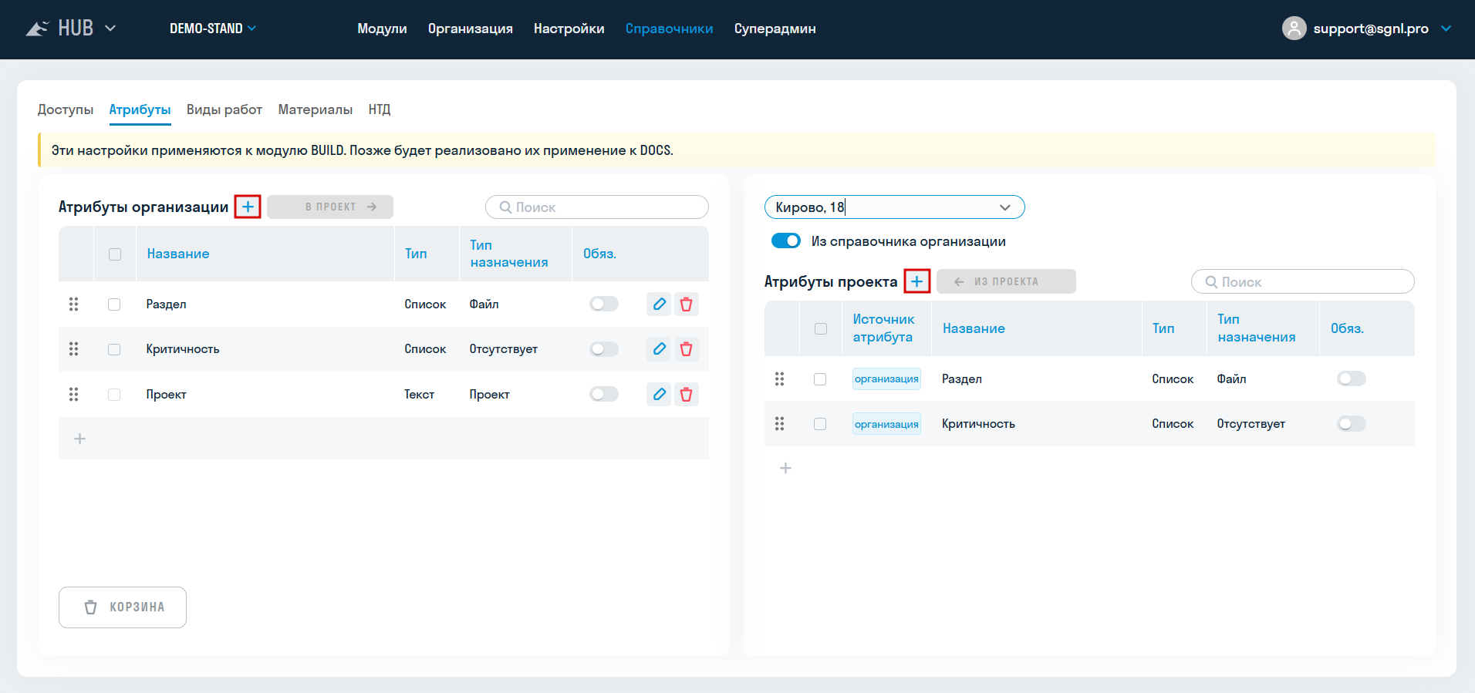Focus the project attributes search field
The height and width of the screenshot is (693, 1475).
pyautogui.click(x=1303, y=282)
